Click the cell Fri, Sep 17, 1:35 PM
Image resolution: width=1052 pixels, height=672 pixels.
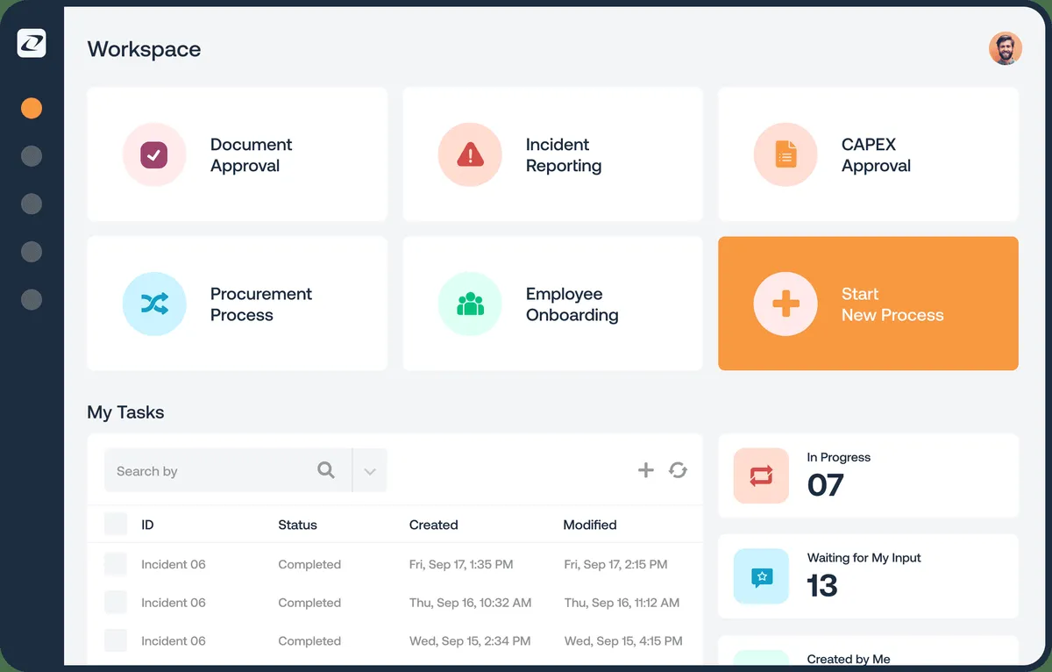[x=461, y=564]
